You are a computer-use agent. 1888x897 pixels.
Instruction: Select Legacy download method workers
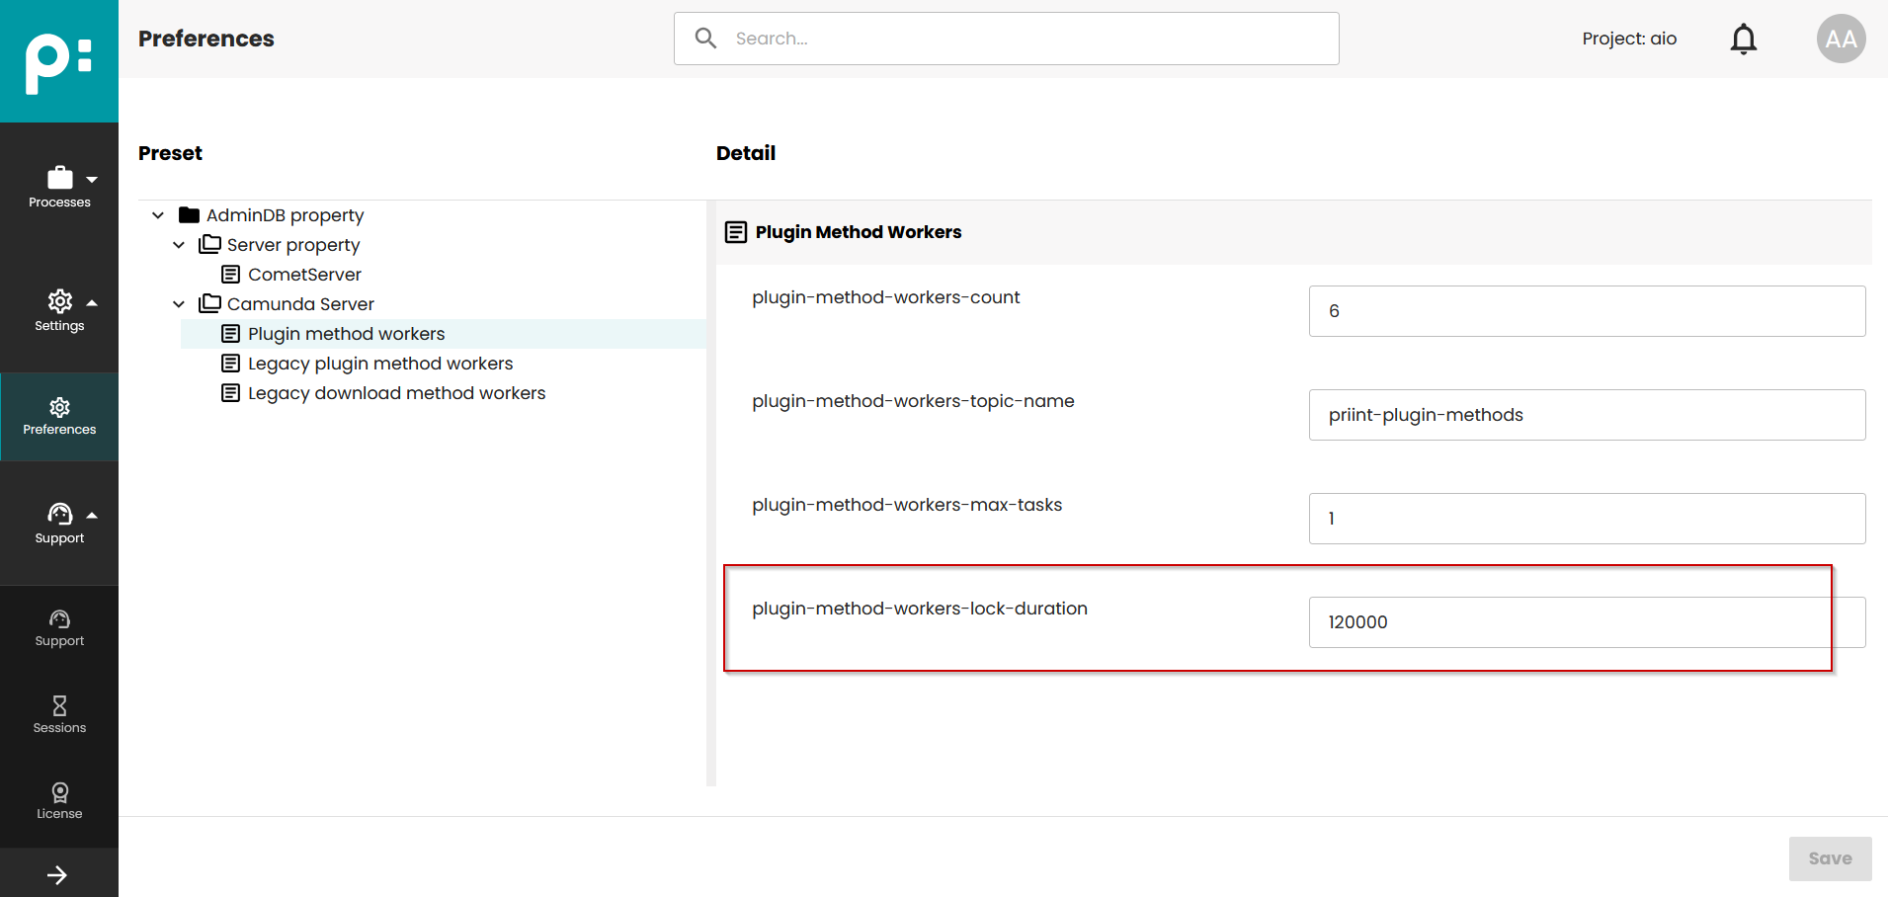coord(395,393)
